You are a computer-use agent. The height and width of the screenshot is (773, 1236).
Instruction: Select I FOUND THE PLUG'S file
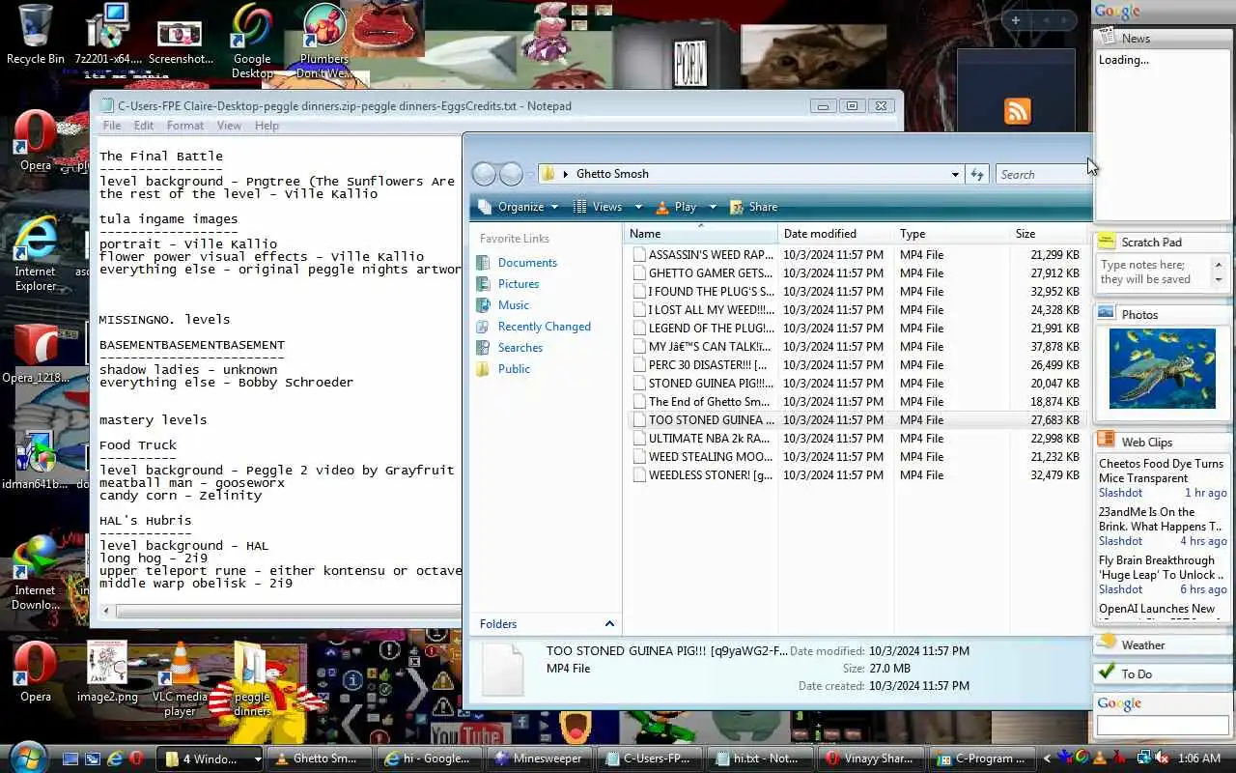click(704, 292)
